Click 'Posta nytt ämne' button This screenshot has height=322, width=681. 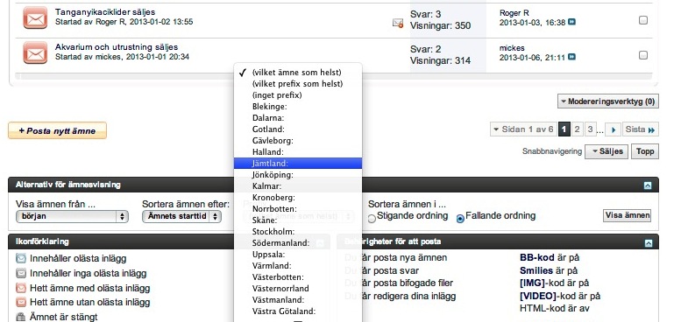pos(57,130)
